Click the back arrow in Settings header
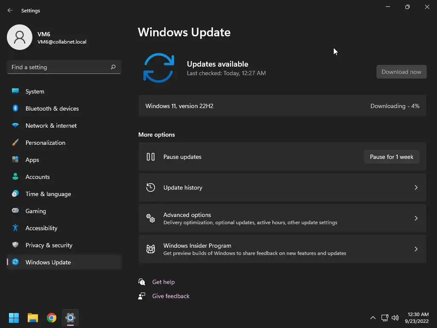The image size is (437, 328). pos(10,10)
